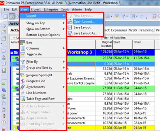Viewport: 160px width, 131px height.
Task: Click the Activity Table toolbar icon
Action: point(5,17)
